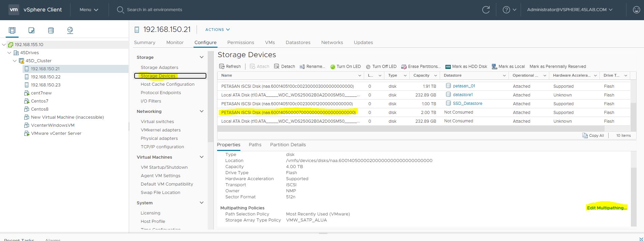
Task: Select host 192.168.150.22 in the tree
Action: pyautogui.click(x=46, y=77)
